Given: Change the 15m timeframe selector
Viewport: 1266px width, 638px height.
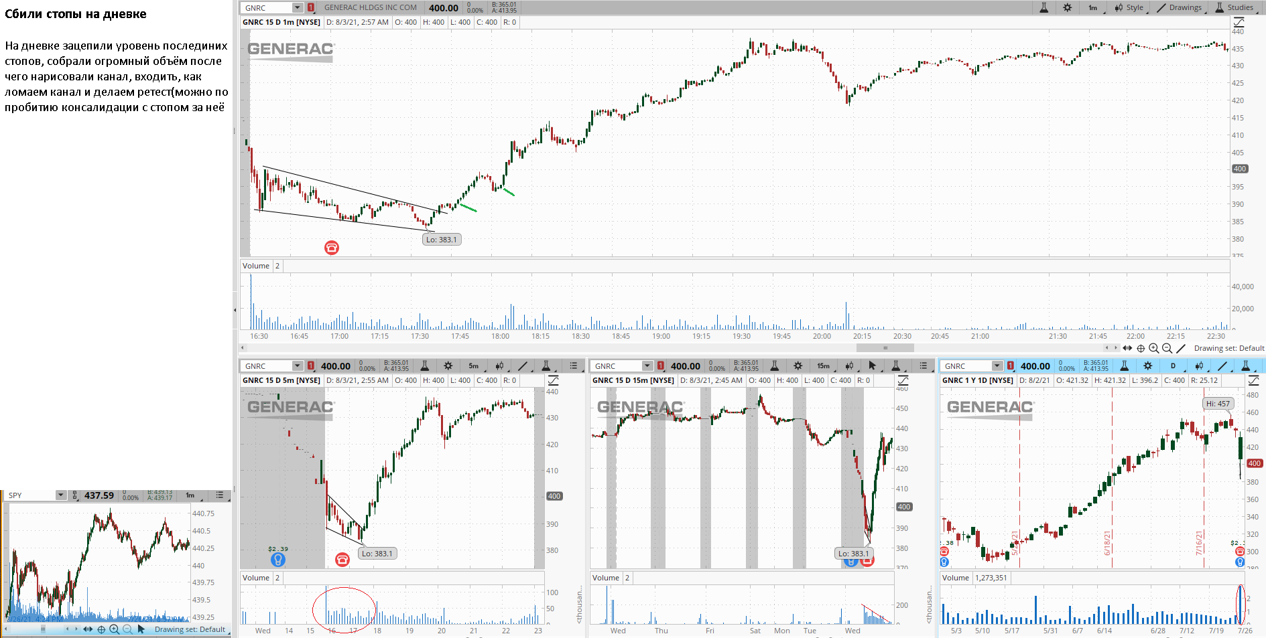Looking at the screenshot, I should coord(824,366).
